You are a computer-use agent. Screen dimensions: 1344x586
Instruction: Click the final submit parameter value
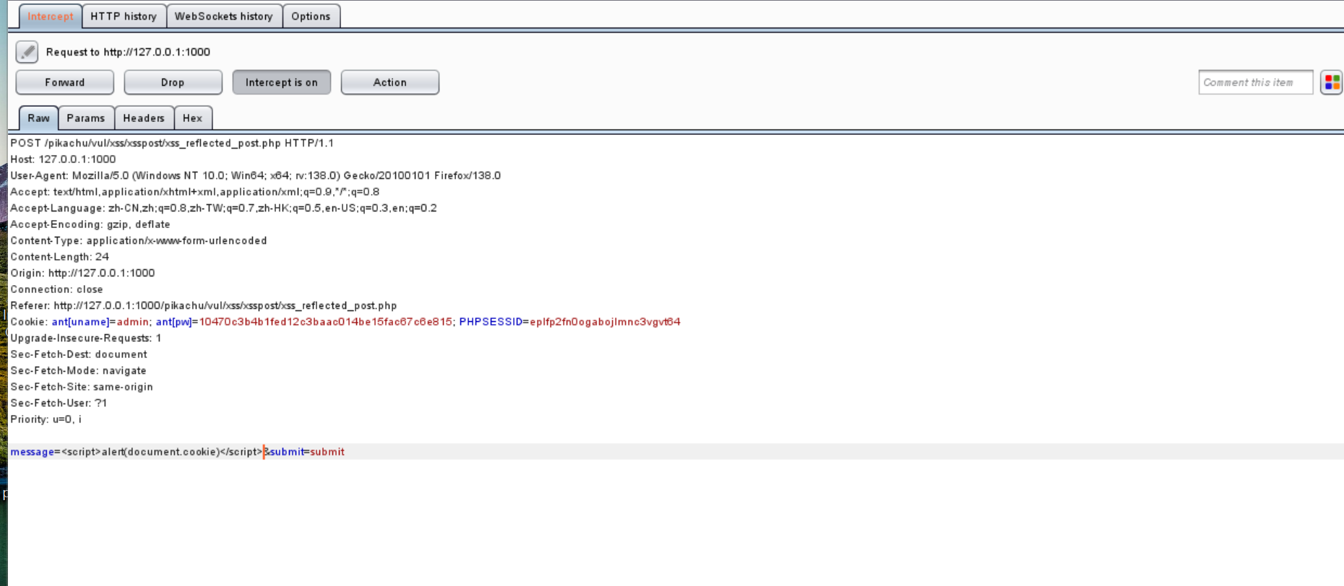(x=327, y=452)
